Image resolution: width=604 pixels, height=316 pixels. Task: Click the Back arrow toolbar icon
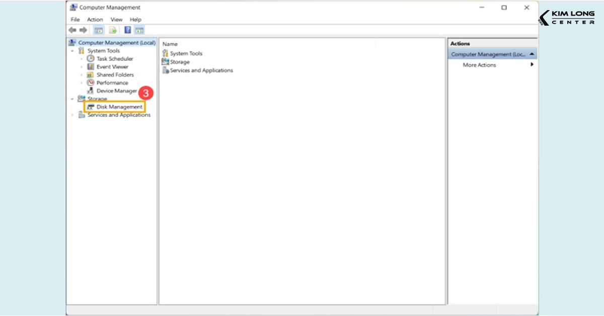(72, 30)
